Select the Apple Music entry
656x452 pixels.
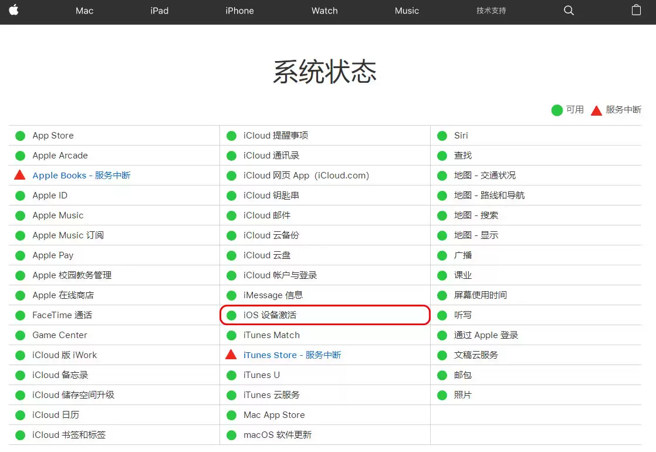pyautogui.click(x=58, y=215)
